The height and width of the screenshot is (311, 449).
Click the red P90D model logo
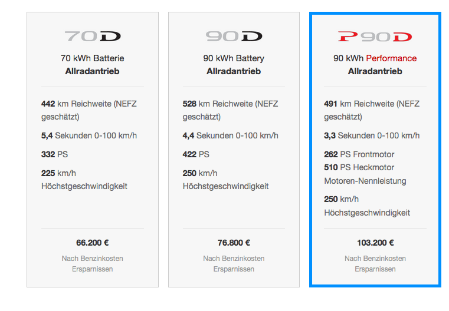(x=375, y=37)
